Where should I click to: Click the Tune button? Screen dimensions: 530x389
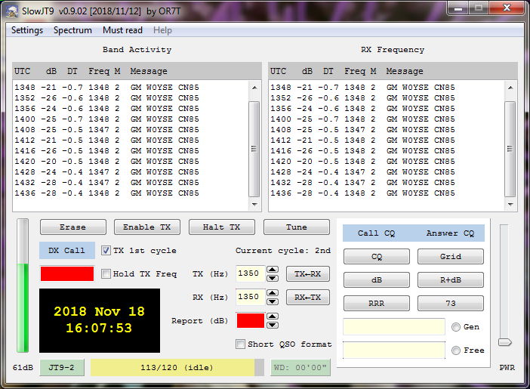pos(297,227)
